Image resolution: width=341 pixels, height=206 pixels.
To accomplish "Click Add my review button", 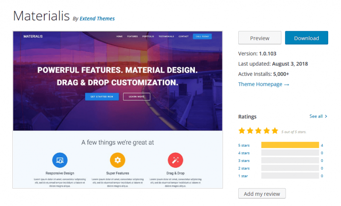I will tap(262, 194).
